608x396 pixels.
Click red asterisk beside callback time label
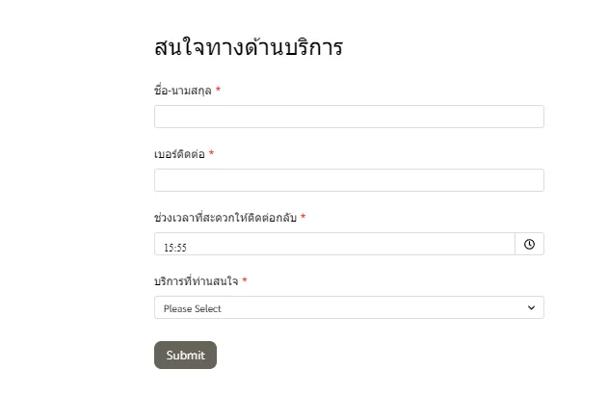tap(303, 217)
